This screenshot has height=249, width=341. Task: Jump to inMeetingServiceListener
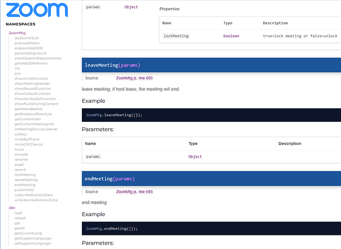[36, 129]
